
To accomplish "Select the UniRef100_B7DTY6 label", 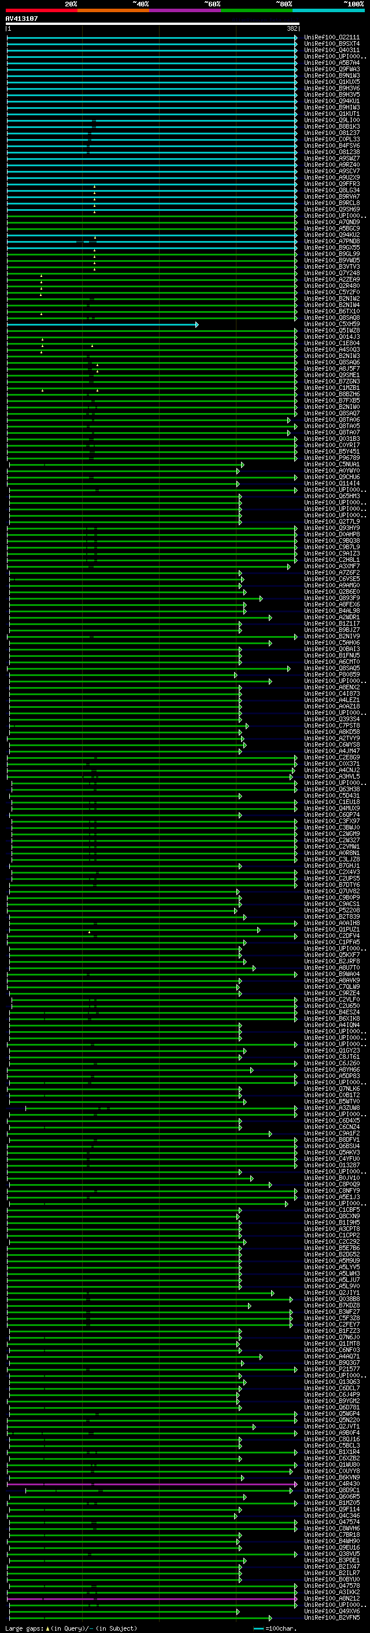I will pyautogui.click(x=332, y=886).
